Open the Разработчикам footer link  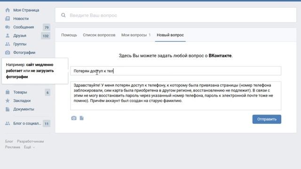(x=30, y=141)
